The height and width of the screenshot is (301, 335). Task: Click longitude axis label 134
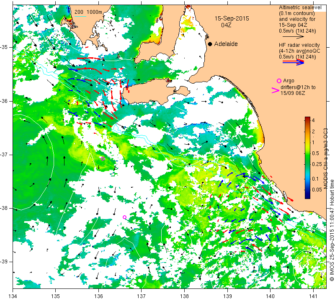(x=13, y=296)
